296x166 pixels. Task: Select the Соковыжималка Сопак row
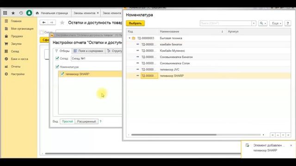click(x=209, y=63)
